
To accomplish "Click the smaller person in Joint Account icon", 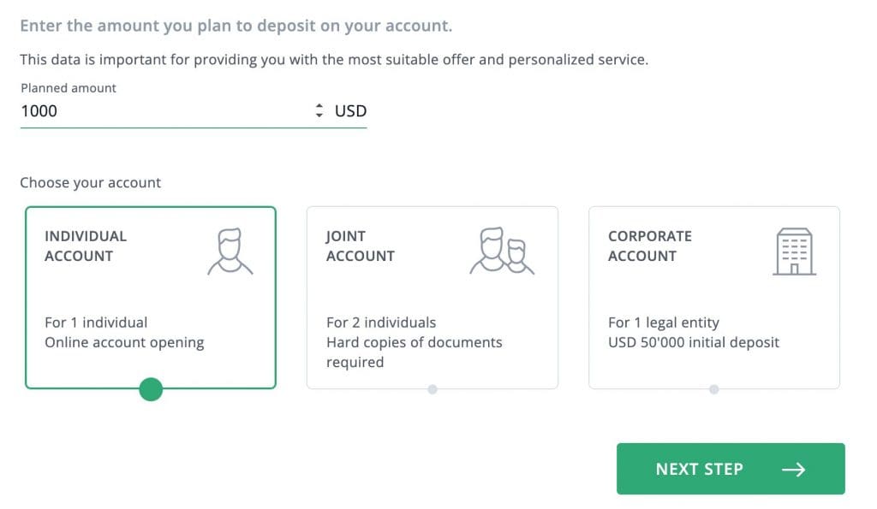I will coord(517,255).
